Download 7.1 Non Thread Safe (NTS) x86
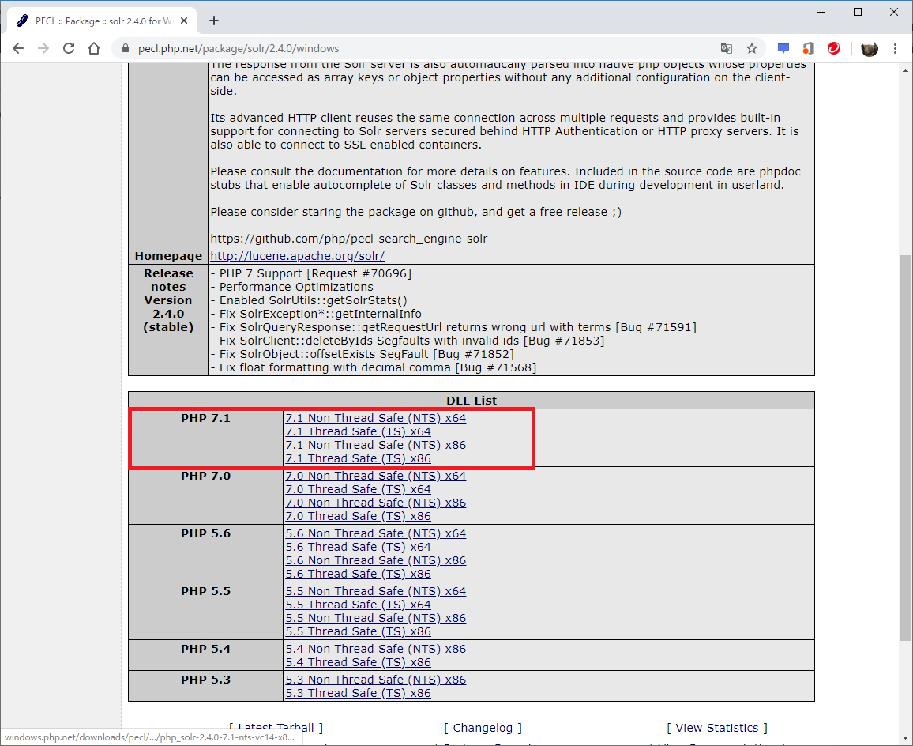Viewport: 913px width, 746px height. (376, 445)
